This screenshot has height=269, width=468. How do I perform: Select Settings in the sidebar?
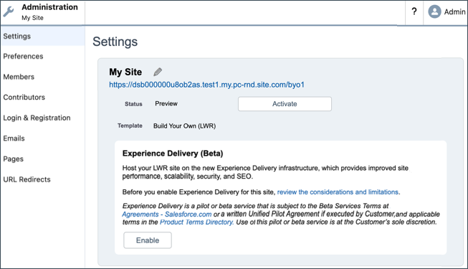click(x=43, y=36)
